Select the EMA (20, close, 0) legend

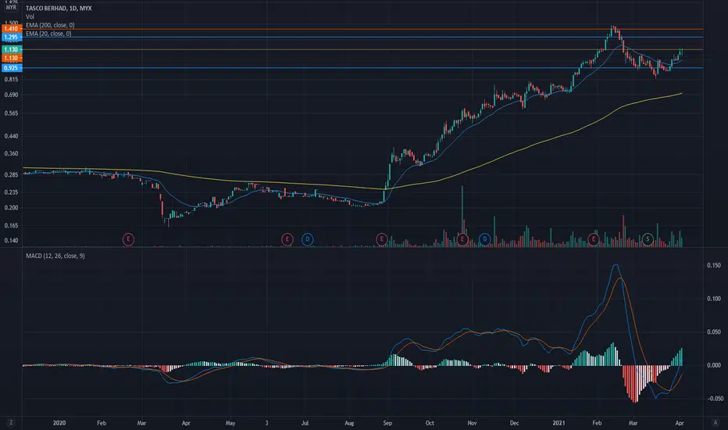(48, 34)
